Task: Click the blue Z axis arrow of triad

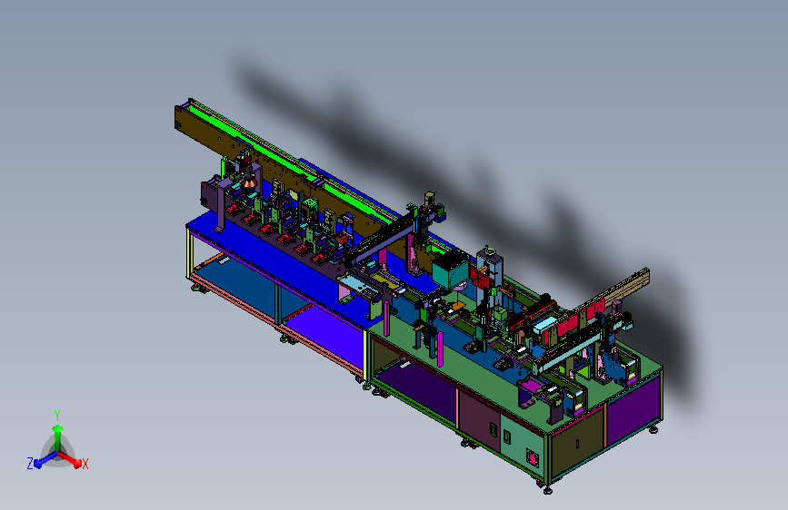Action: [45, 460]
